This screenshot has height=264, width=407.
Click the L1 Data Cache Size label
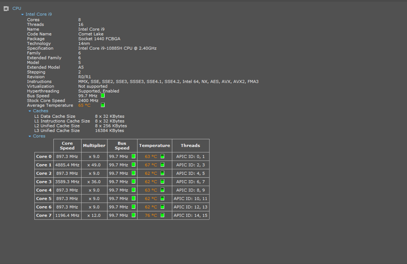(x=55, y=116)
